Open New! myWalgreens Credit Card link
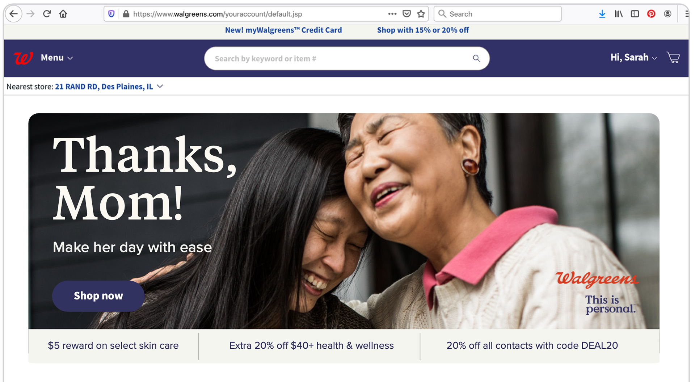This screenshot has height=382, width=695. point(283,30)
